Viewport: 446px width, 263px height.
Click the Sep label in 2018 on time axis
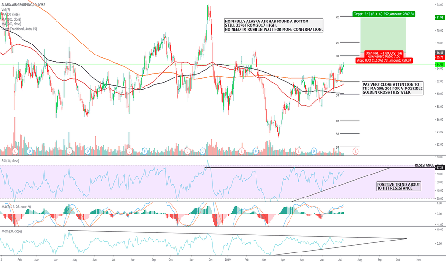[154, 260]
